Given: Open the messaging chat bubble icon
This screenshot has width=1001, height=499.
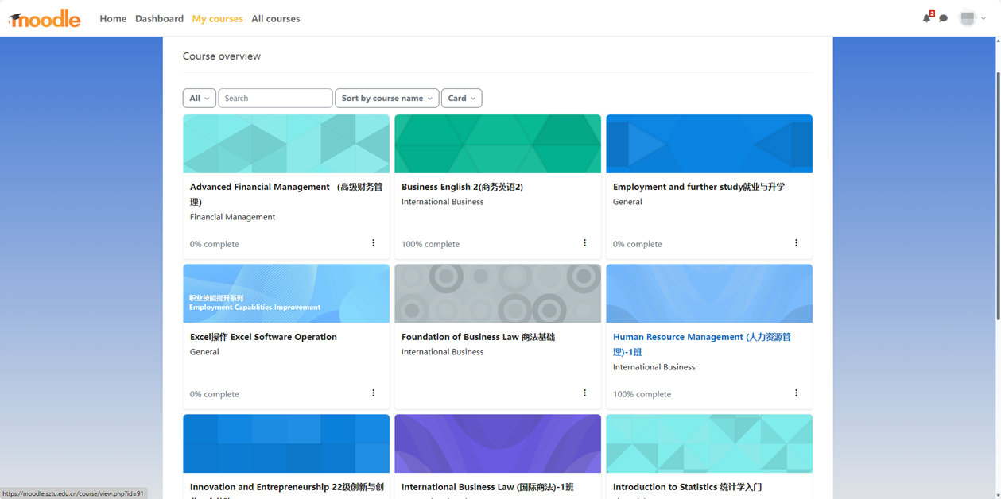Looking at the screenshot, I should pos(943,18).
